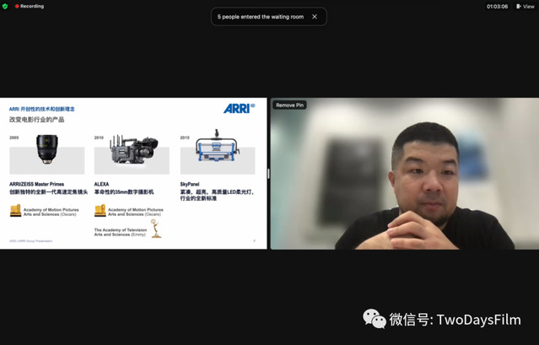Click the WeChat logo watermark

point(375,319)
